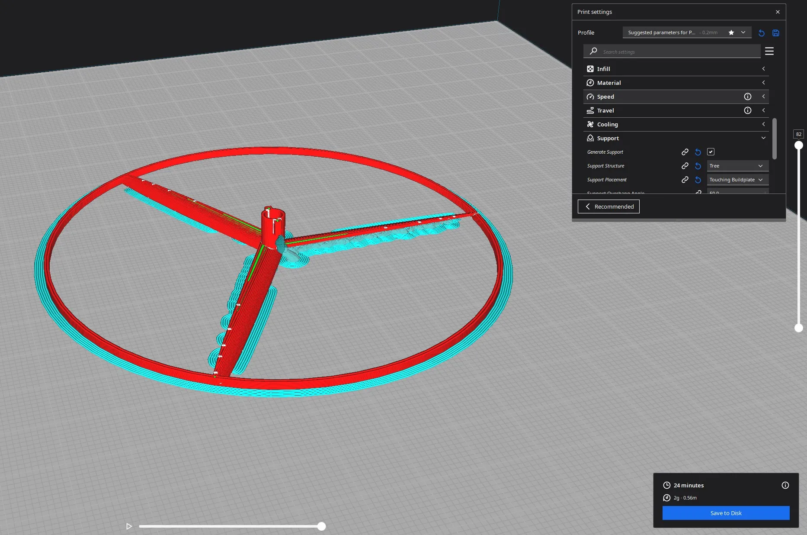The width and height of the screenshot is (807, 535).
Task: Click the star in the profile selector
Action: tap(731, 32)
